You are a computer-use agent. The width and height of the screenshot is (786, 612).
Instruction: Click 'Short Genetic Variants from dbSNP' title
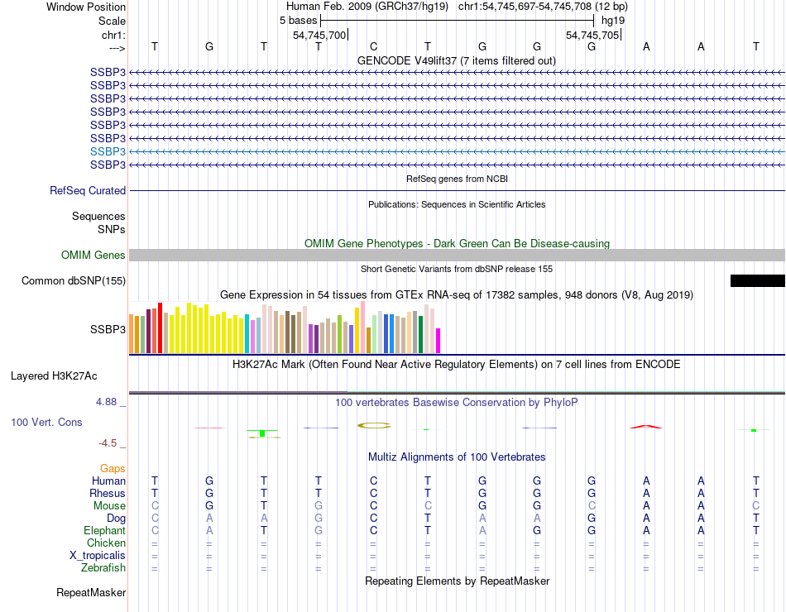(457, 269)
